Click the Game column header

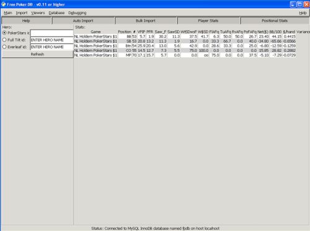point(95,32)
